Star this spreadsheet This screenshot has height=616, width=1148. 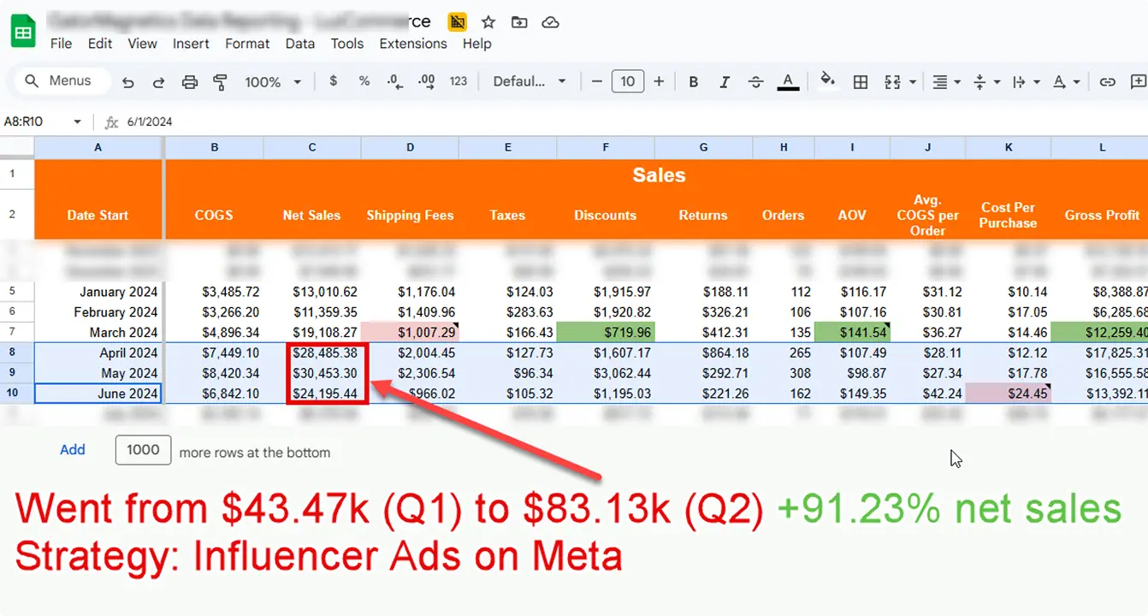[x=488, y=22]
